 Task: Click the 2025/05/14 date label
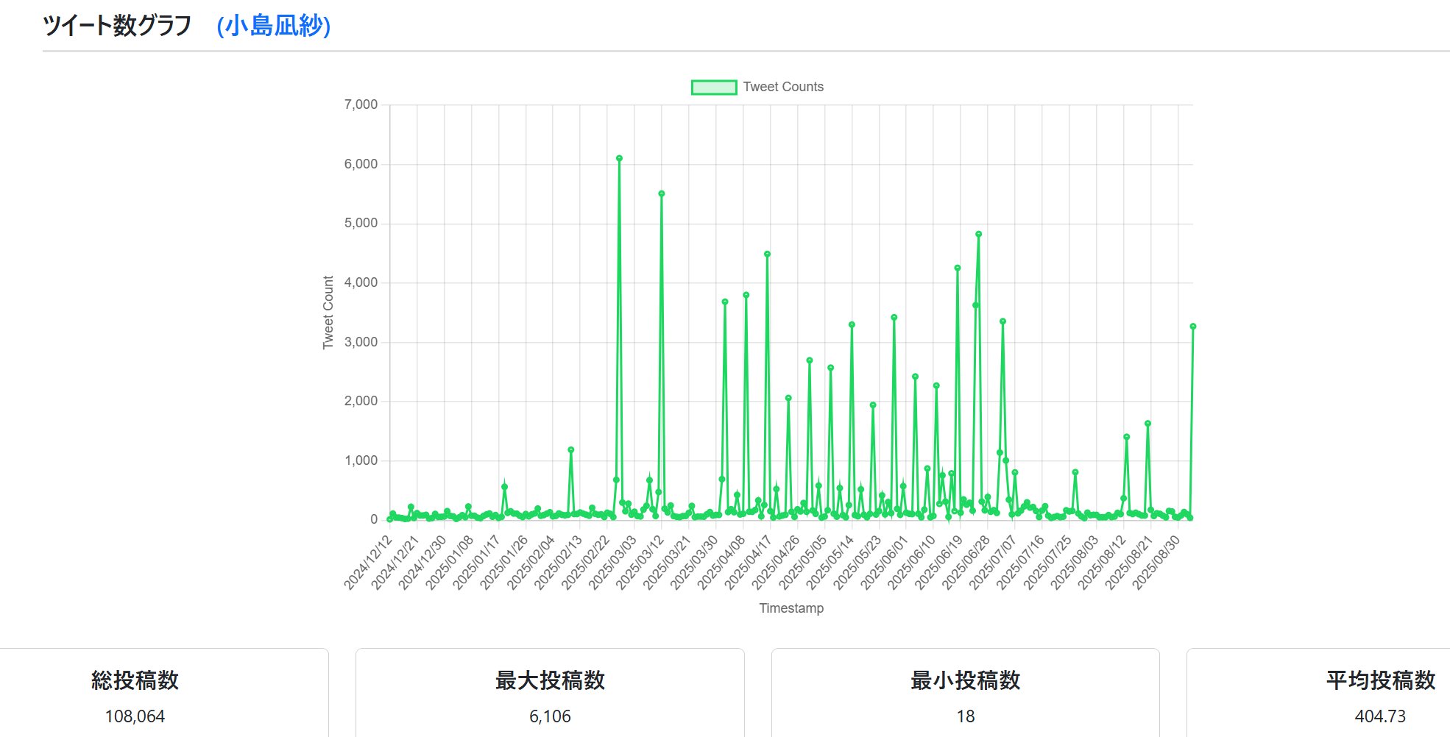coord(830,563)
